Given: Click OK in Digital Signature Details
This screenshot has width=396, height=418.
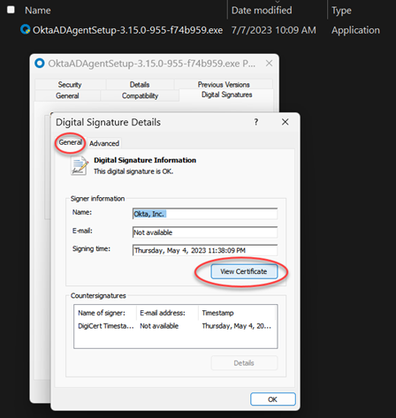Looking at the screenshot, I should [x=273, y=399].
